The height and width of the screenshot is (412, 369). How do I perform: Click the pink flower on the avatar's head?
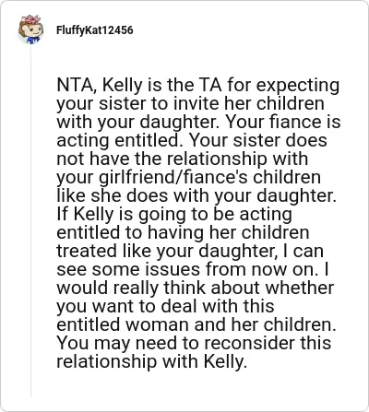32,19
